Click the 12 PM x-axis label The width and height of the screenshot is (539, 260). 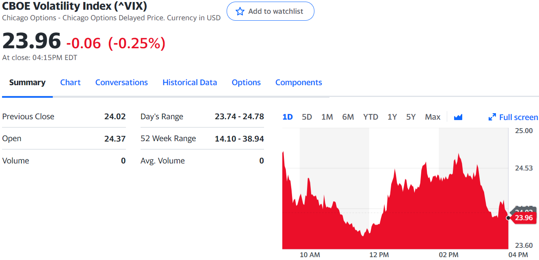tap(379, 255)
